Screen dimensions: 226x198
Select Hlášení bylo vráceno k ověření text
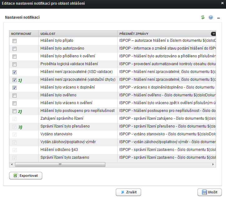click(x=66, y=103)
